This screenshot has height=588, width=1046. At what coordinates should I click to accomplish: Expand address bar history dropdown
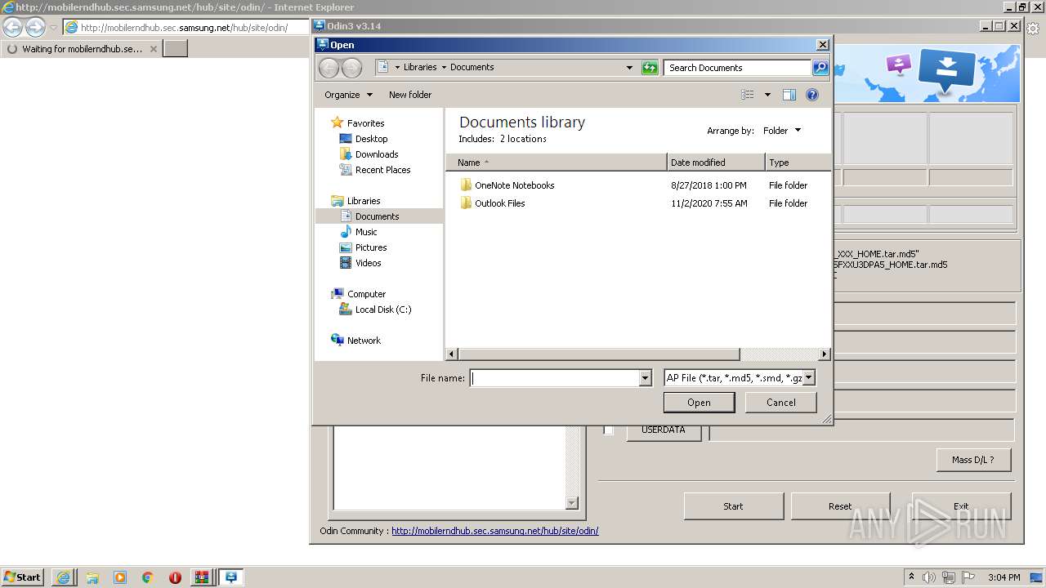629,68
